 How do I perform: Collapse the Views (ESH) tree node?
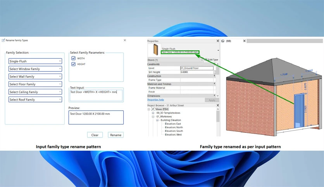pos(149,109)
